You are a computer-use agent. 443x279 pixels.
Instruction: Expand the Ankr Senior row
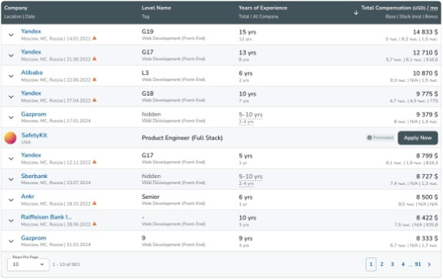(x=11, y=200)
